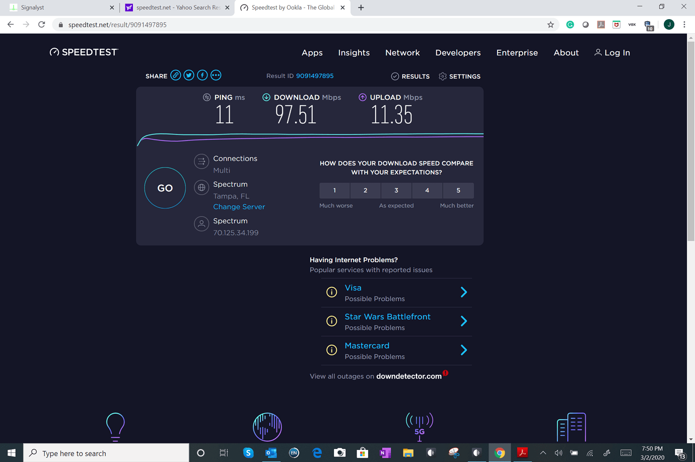This screenshot has height=462, width=695.
Task: Share result on Twitter icon
Action: click(189, 75)
